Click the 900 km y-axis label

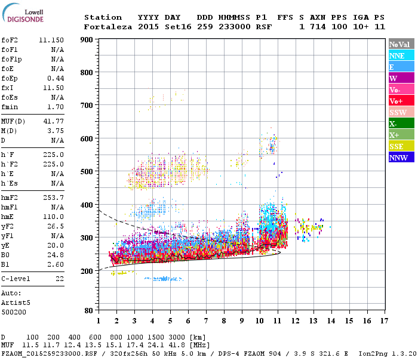(x=87, y=40)
